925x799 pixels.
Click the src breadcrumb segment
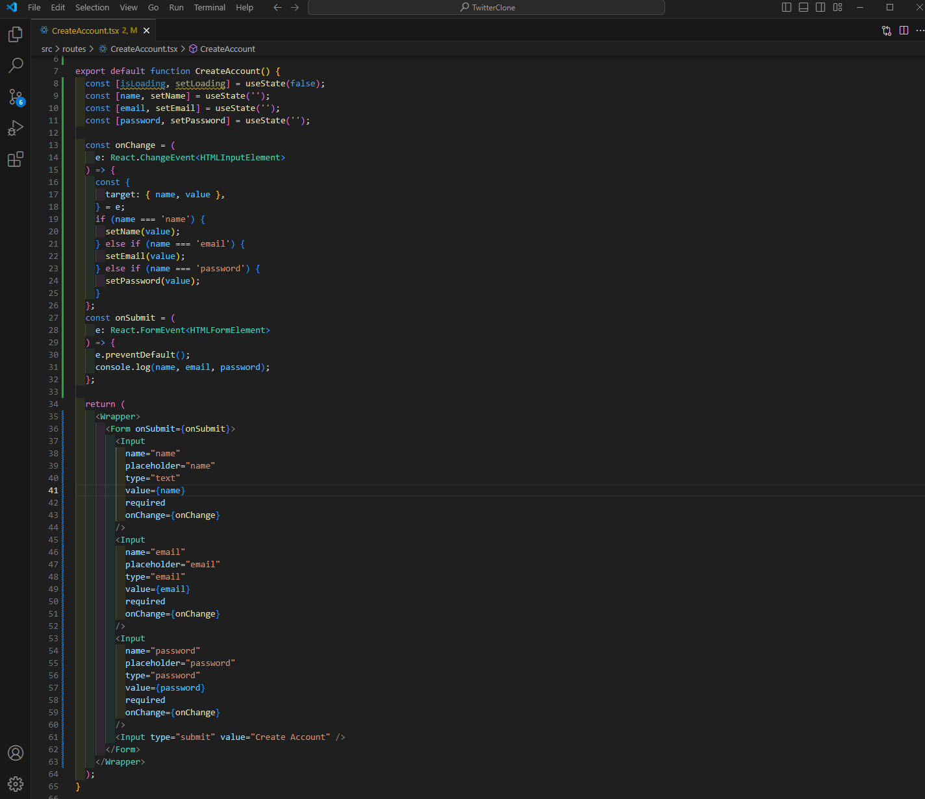coord(47,49)
